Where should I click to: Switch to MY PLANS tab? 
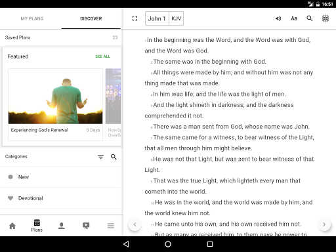click(x=32, y=18)
